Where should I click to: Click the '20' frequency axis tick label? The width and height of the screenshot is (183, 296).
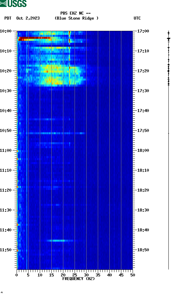click(x=63, y=275)
